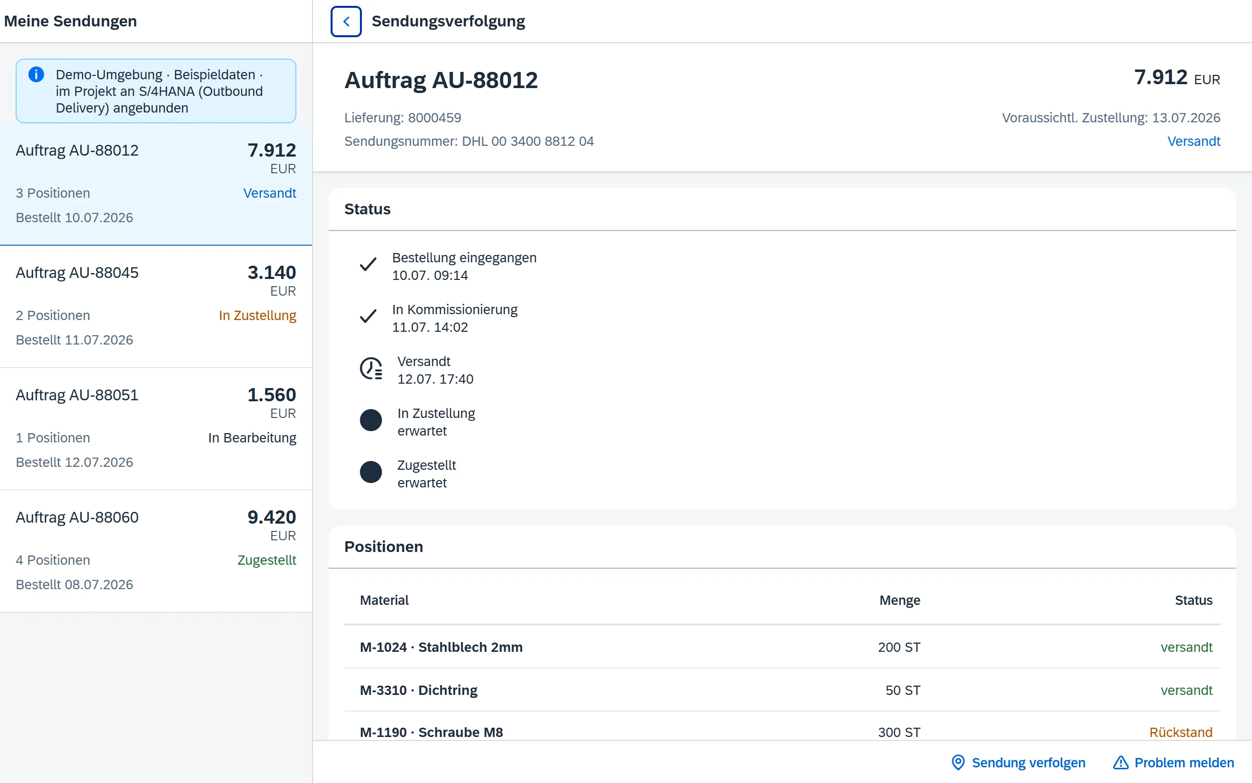Click 'Bestellung eingegangen' timeline label
This screenshot has height=783, width=1252.
[x=464, y=257]
